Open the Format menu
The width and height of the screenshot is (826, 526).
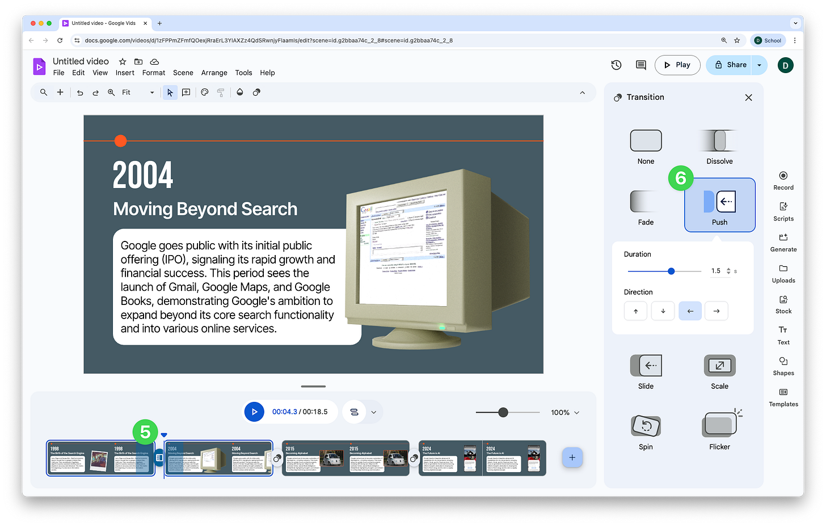[x=154, y=73]
